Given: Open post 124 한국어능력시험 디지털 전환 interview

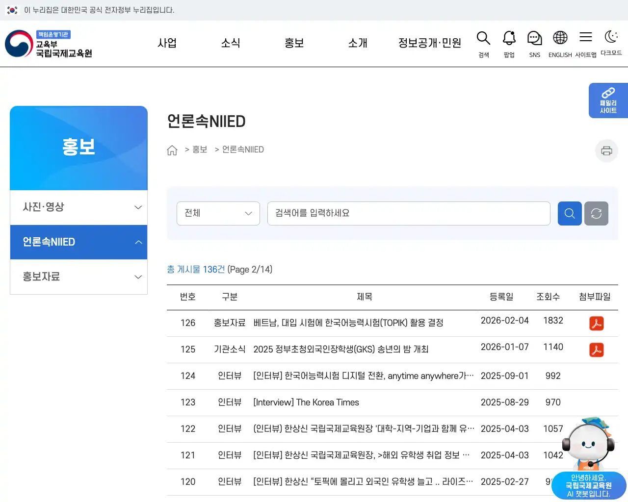Looking at the screenshot, I should click(x=364, y=376).
